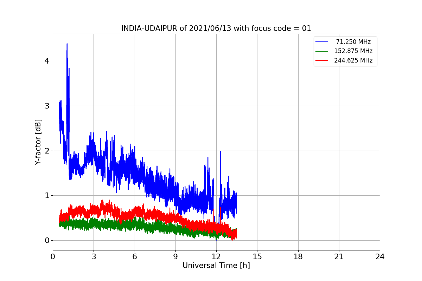Click y-axis tick label 4

point(46,61)
